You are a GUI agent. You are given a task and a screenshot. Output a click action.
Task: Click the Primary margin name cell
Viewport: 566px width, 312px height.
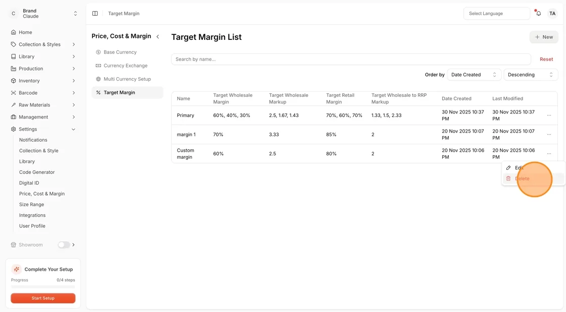185,115
